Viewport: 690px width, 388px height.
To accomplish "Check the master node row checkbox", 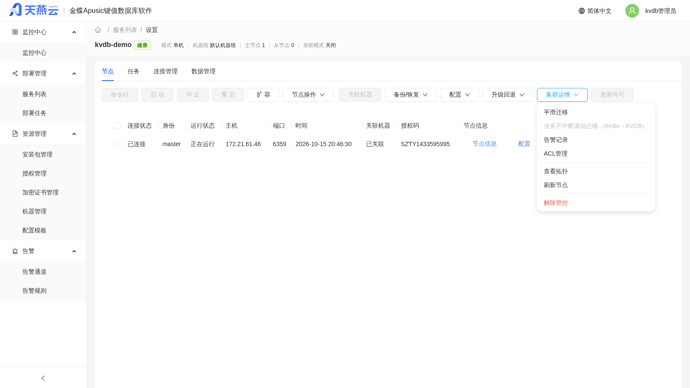I will click(x=117, y=144).
